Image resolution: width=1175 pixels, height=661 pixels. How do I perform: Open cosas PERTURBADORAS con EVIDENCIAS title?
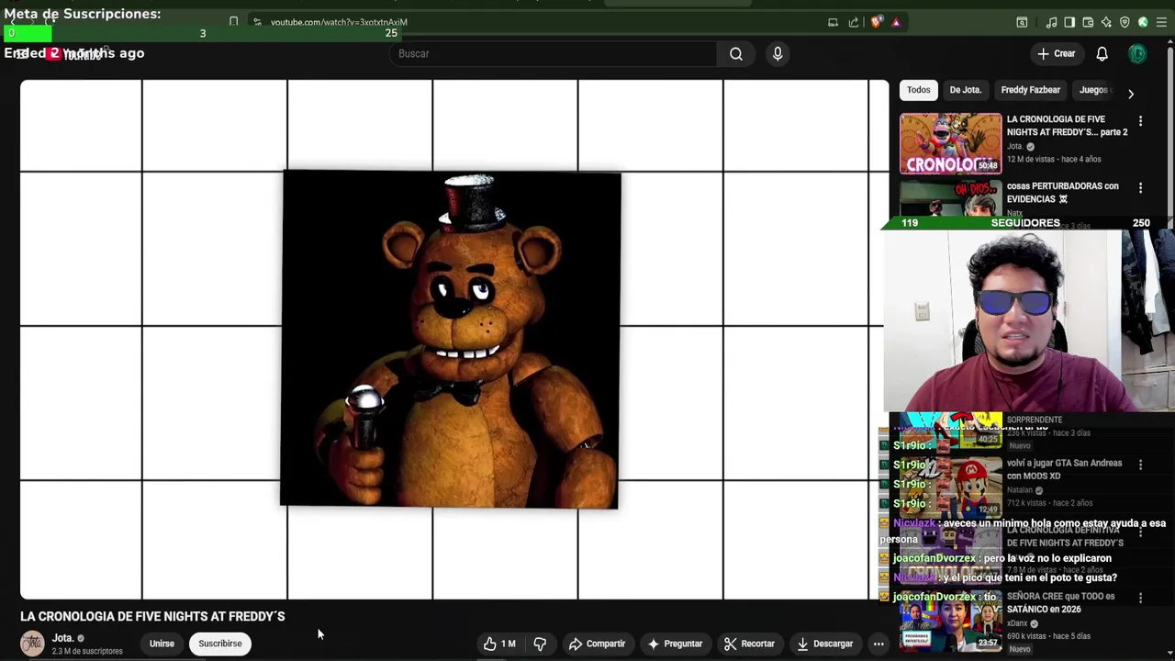(x=1063, y=193)
